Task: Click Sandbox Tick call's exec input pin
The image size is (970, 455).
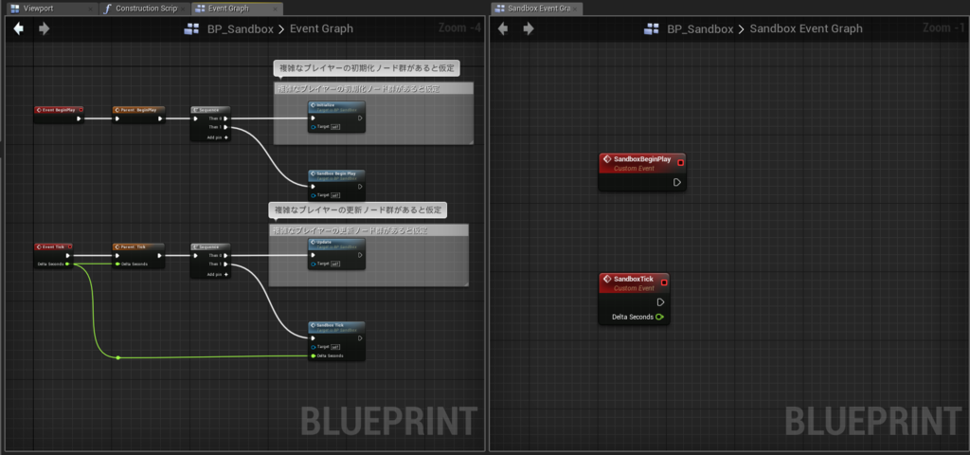Action: pos(313,338)
